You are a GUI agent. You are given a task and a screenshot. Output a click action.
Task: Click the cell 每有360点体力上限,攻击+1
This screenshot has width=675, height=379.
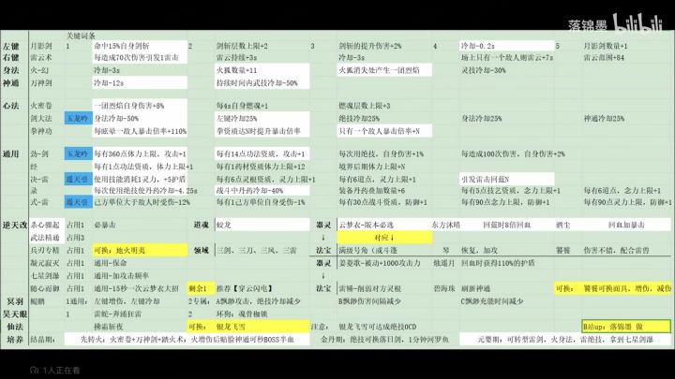(x=140, y=153)
